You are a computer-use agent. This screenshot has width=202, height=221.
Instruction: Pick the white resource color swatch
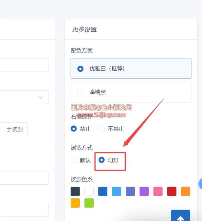tap(89, 191)
